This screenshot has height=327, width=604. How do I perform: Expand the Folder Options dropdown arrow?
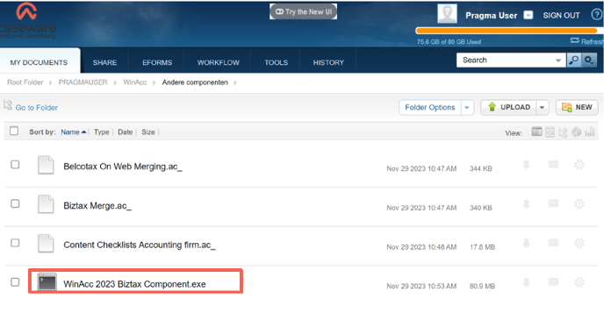point(467,108)
